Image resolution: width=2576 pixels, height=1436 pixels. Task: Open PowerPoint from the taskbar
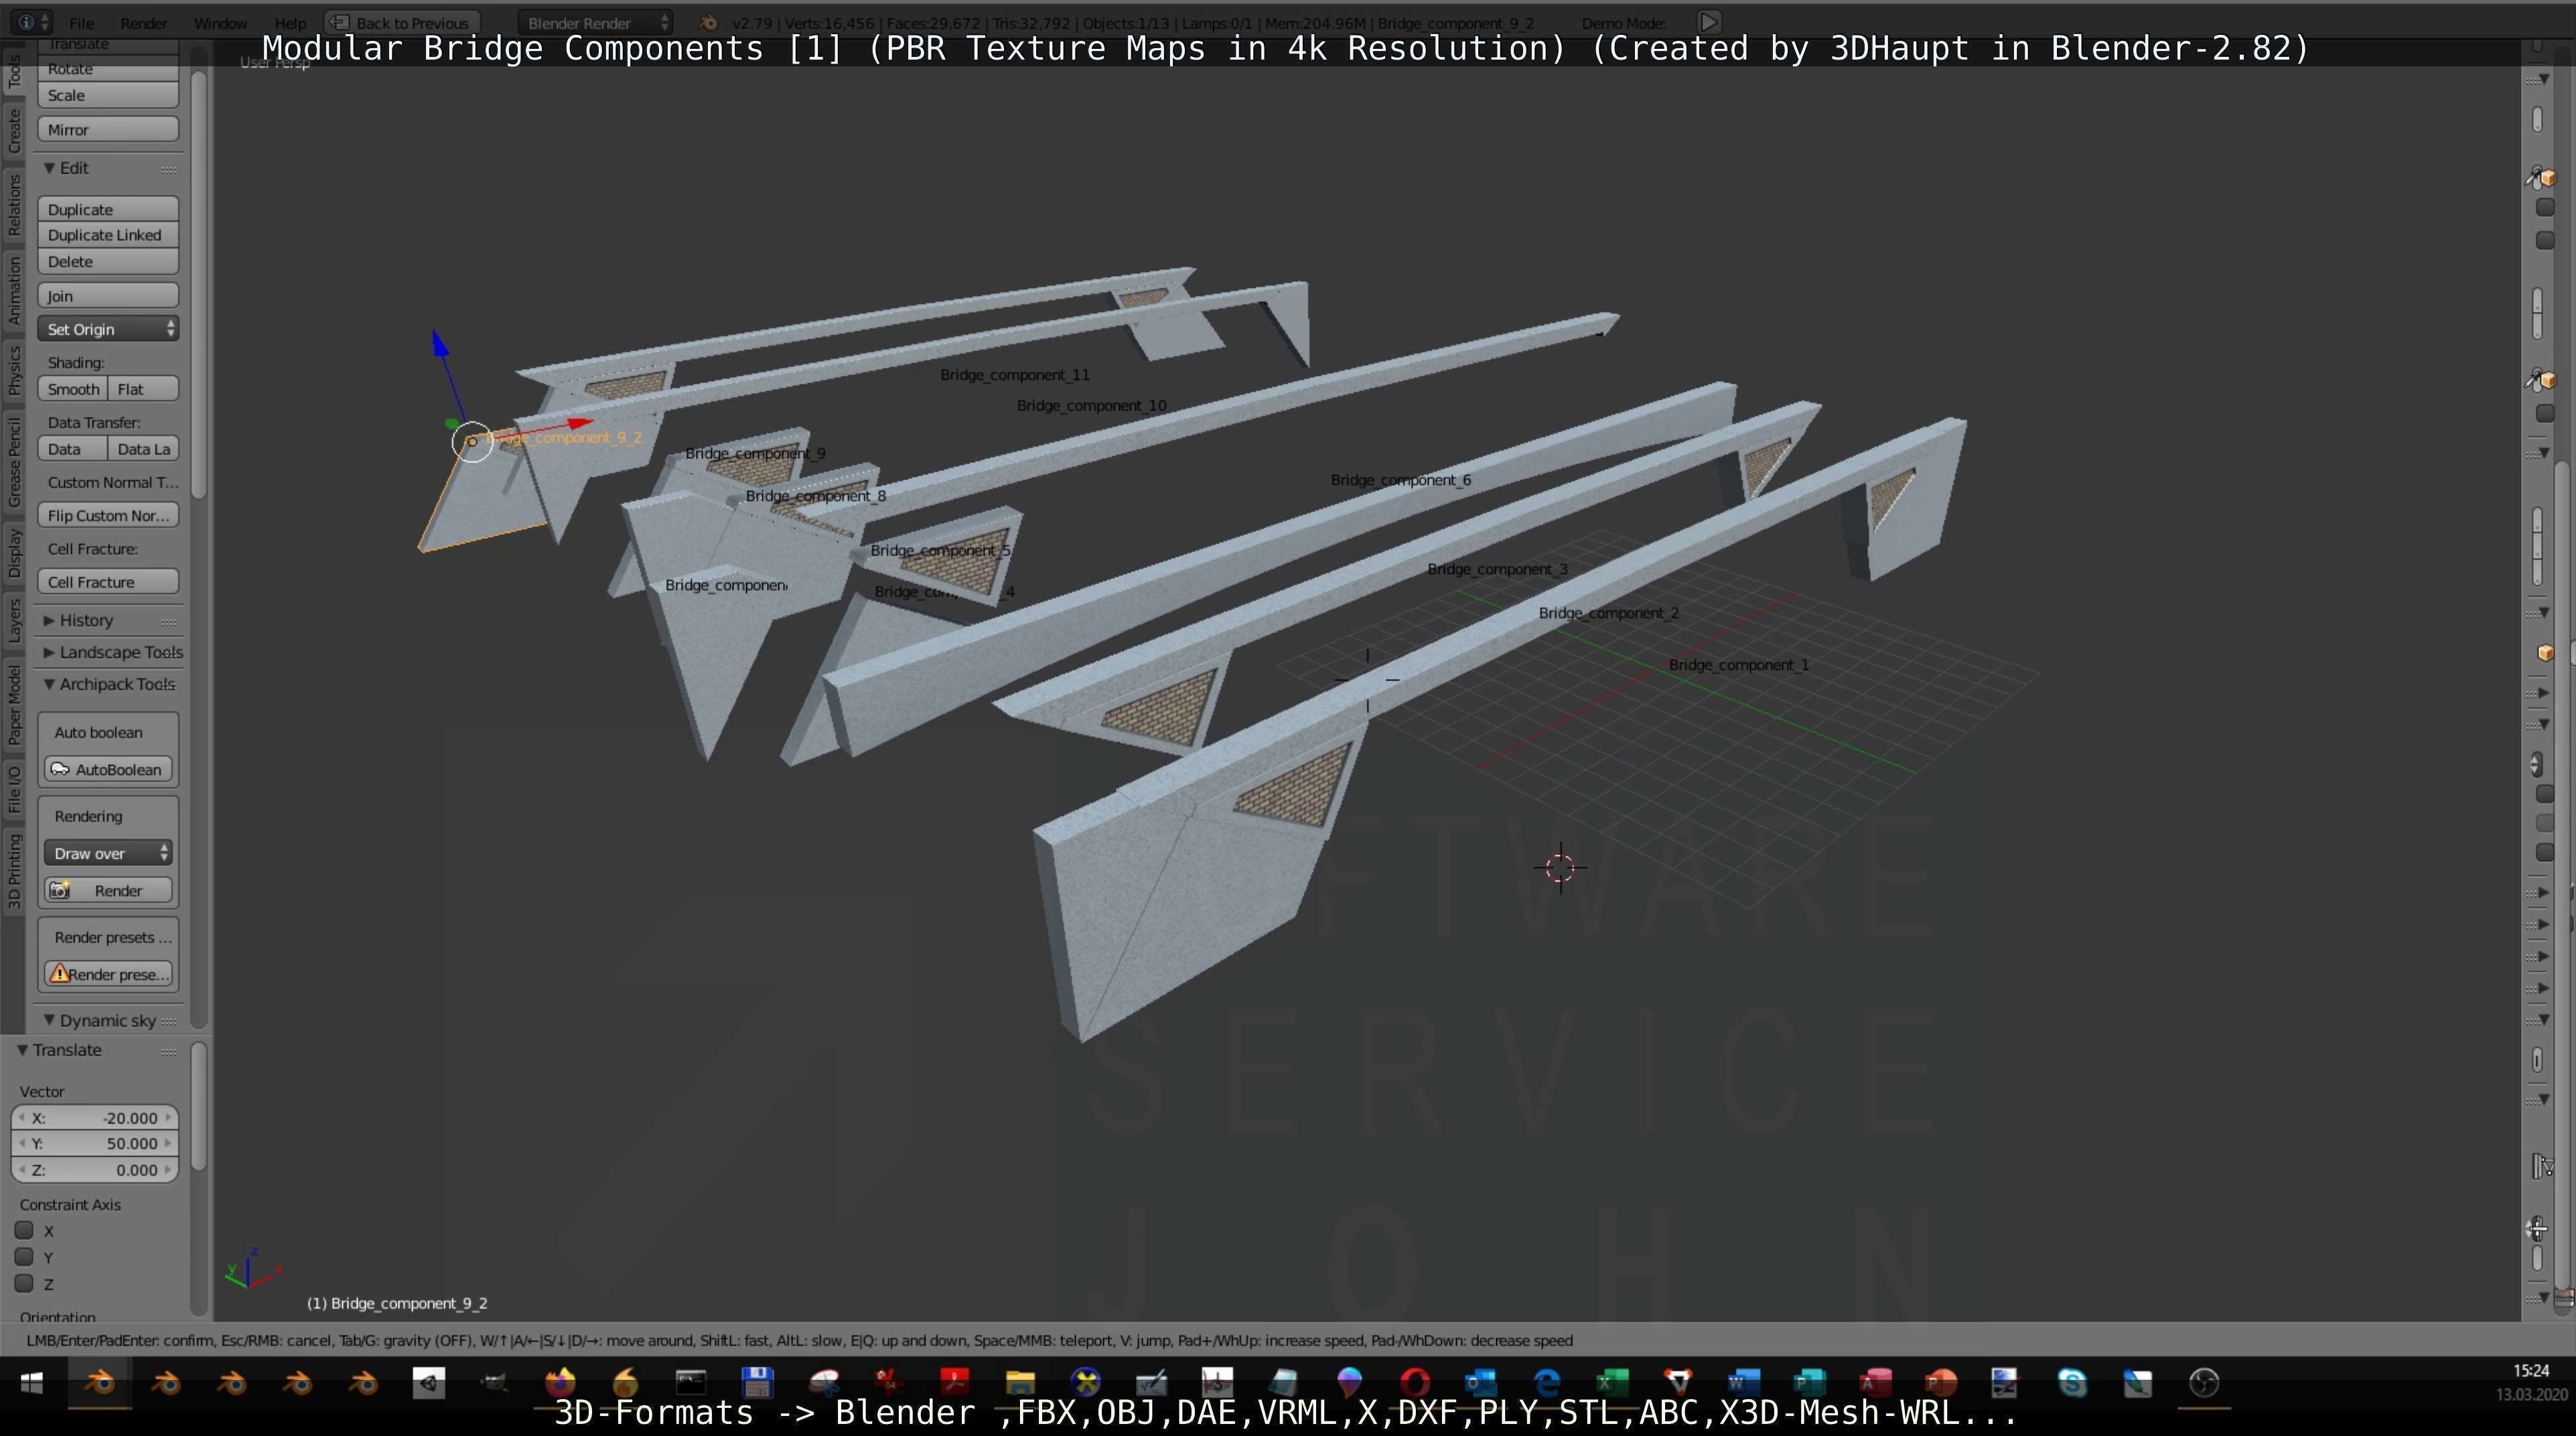1940,1383
